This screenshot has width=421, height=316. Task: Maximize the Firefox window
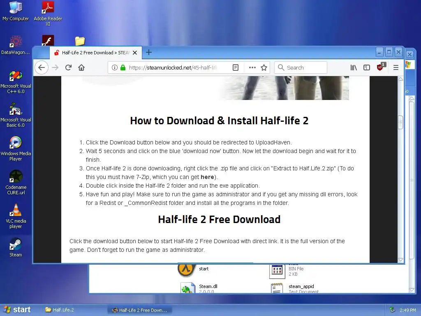389,52
